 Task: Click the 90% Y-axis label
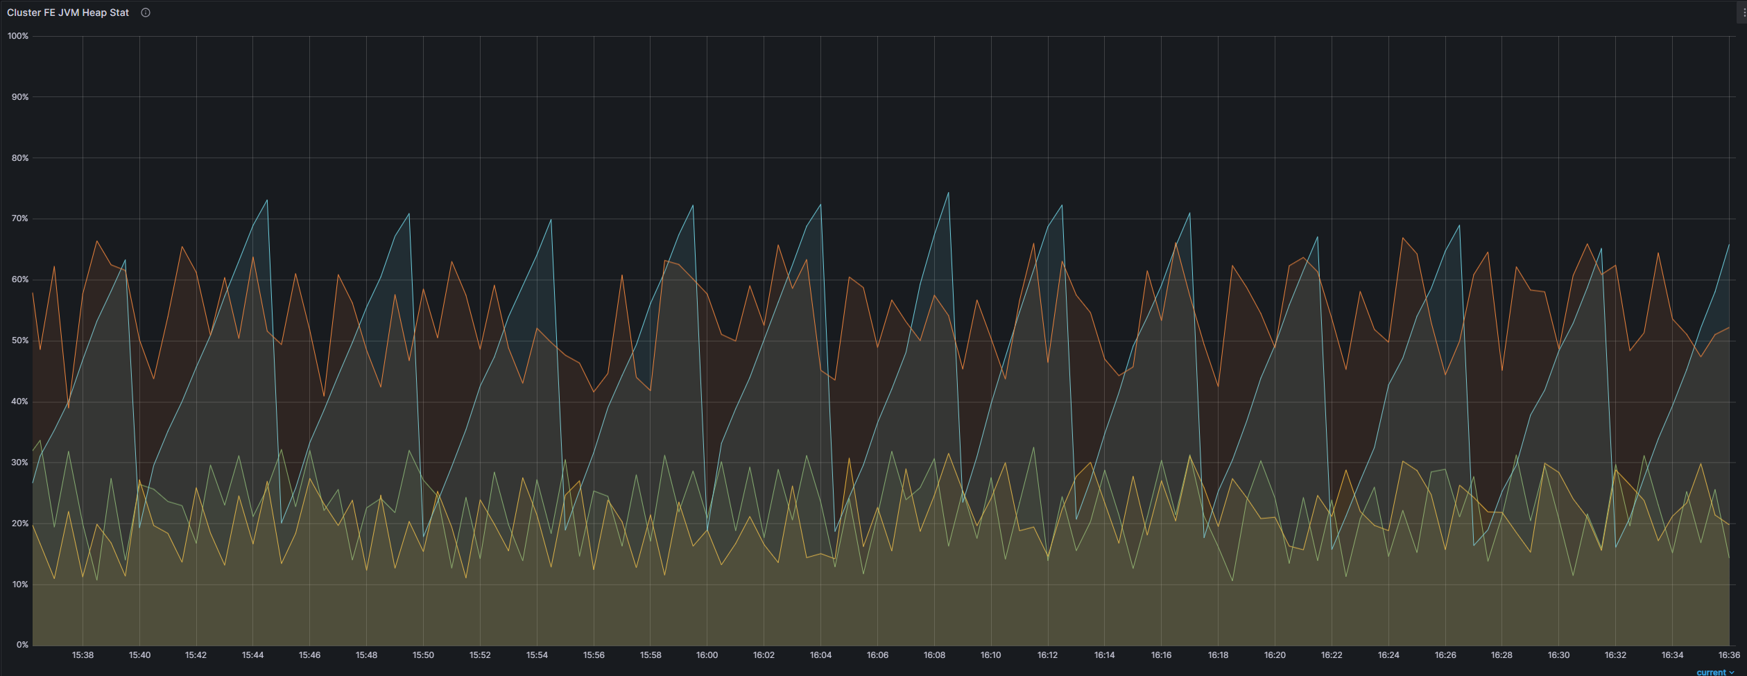pos(20,97)
